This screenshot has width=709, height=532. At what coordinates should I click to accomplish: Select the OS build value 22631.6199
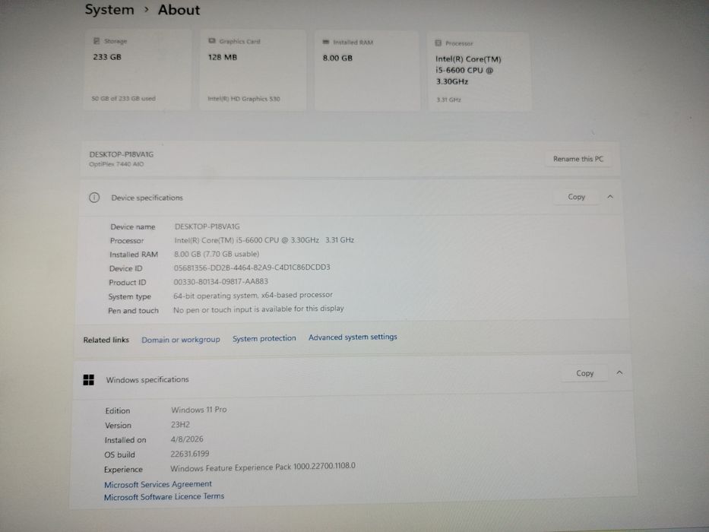189,454
